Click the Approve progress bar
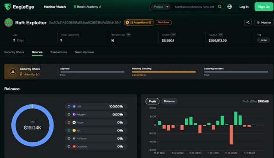274x158 pixels. (92, 72)
